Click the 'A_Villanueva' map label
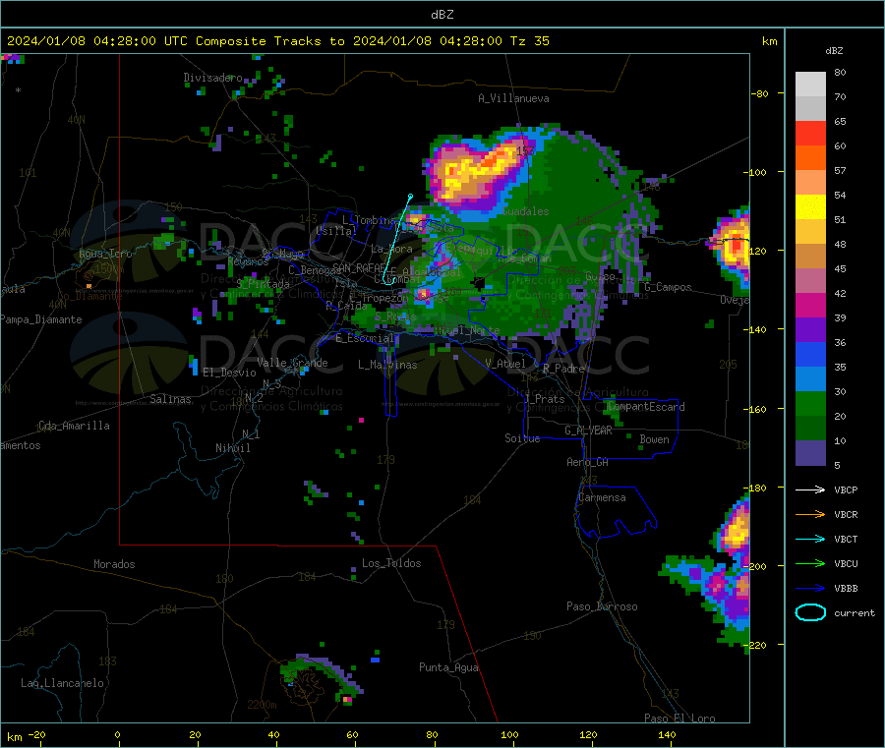885x748 pixels. [x=513, y=98]
